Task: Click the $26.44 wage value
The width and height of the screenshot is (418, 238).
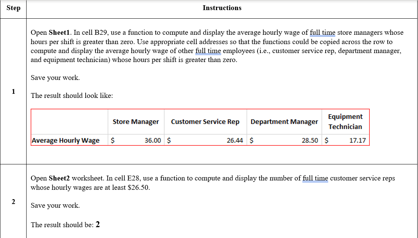Action: tap(205, 140)
